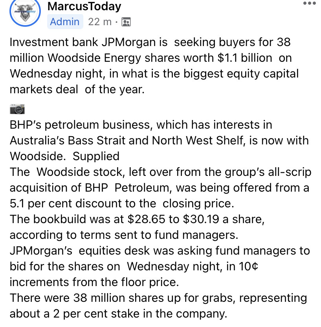The image size is (321, 327).
Task: Tap the 'Woodside. Supplied' credit text
Action: (65, 156)
